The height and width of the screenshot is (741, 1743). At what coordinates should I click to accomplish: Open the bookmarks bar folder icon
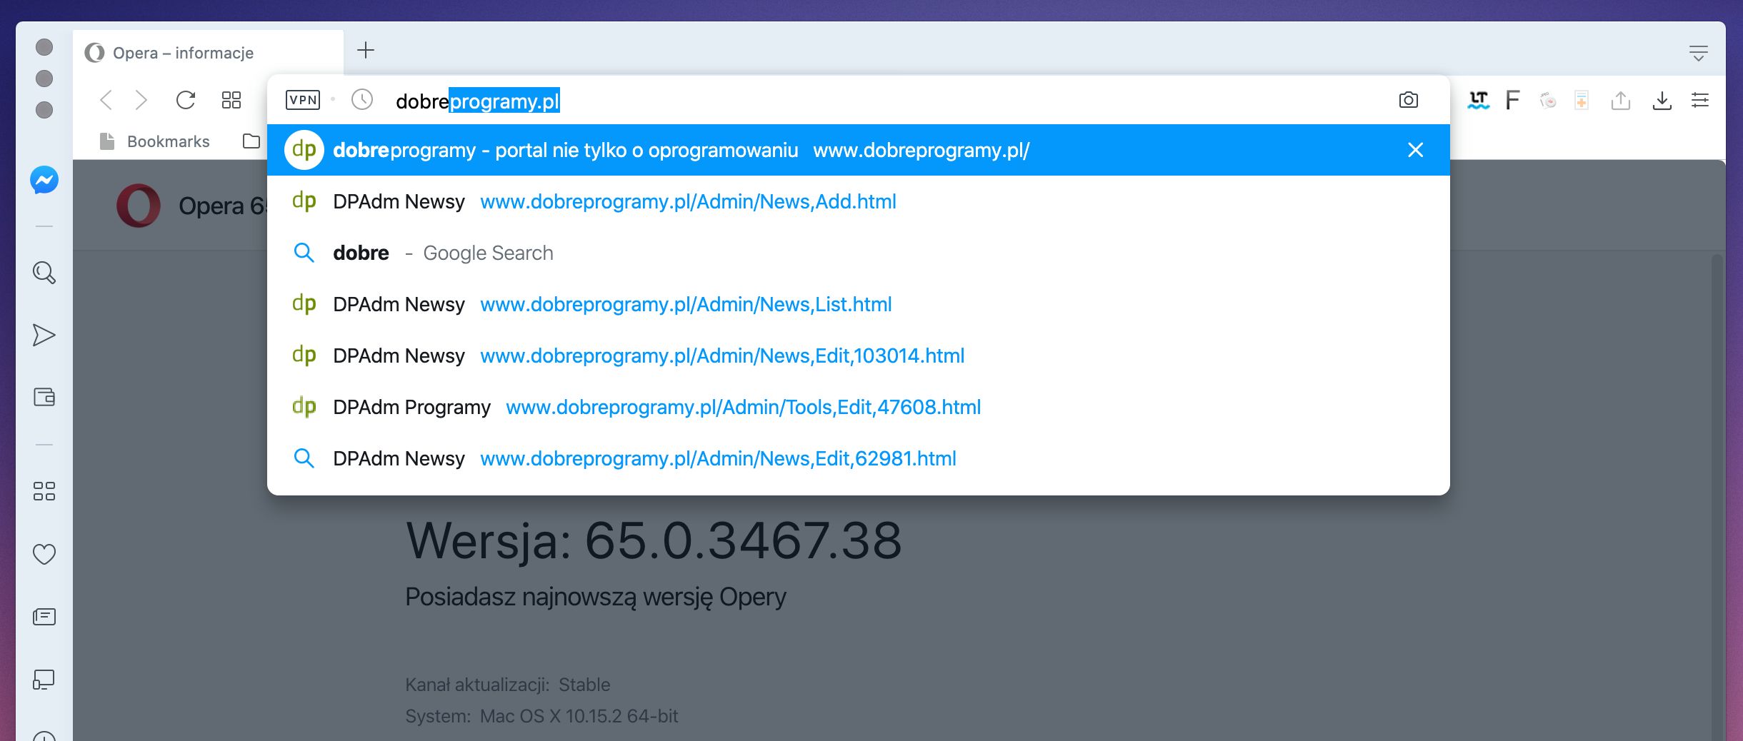coord(251,141)
